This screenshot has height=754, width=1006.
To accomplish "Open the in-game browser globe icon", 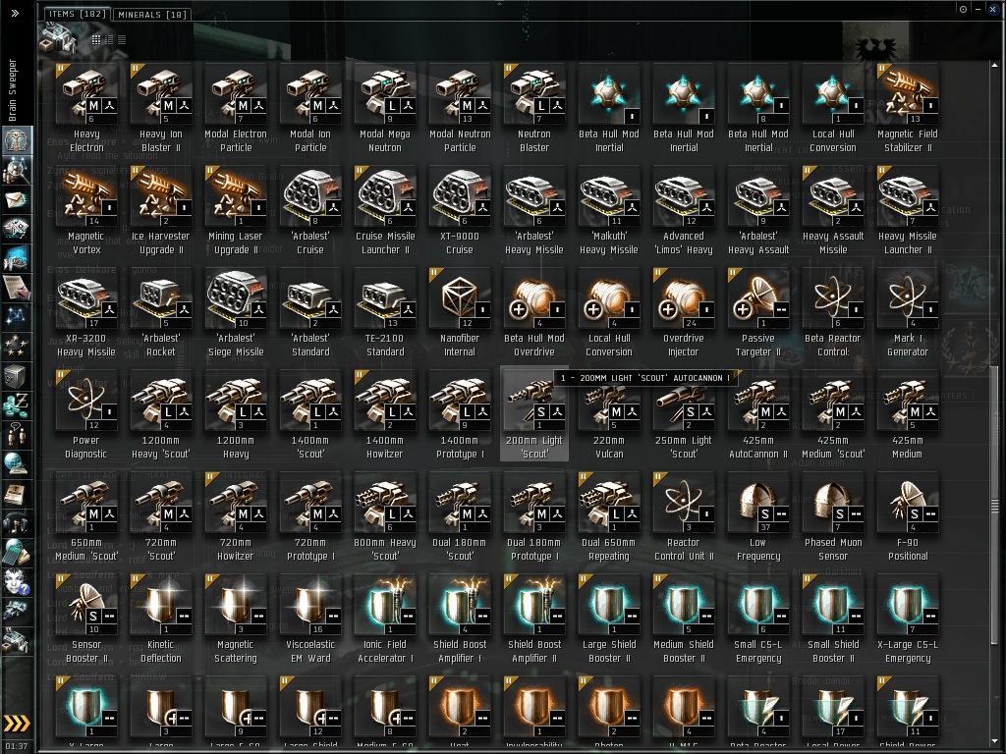I will pyautogui.click(x=16, y=464).
